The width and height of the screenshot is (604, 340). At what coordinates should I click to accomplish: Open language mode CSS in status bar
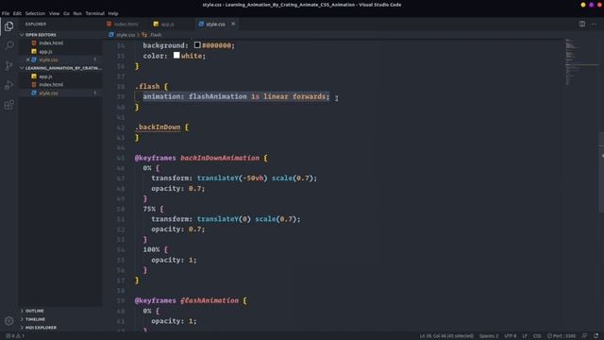click(537, 336)
